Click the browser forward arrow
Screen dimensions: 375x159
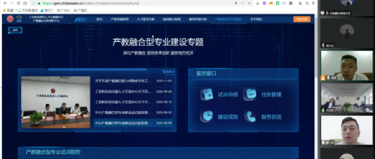pyautogui.click(x=12, y=3)
